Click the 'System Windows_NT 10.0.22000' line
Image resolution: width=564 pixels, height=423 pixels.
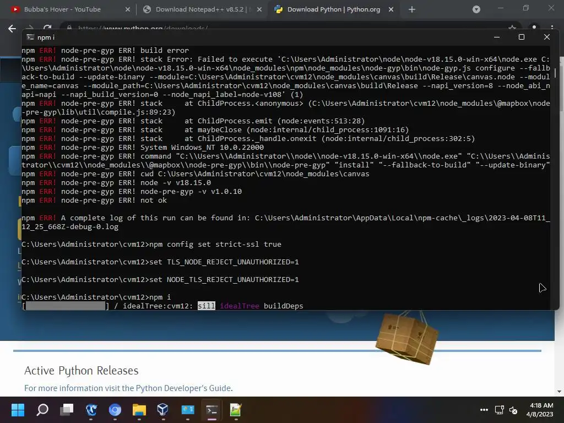(x=143, y=148)
